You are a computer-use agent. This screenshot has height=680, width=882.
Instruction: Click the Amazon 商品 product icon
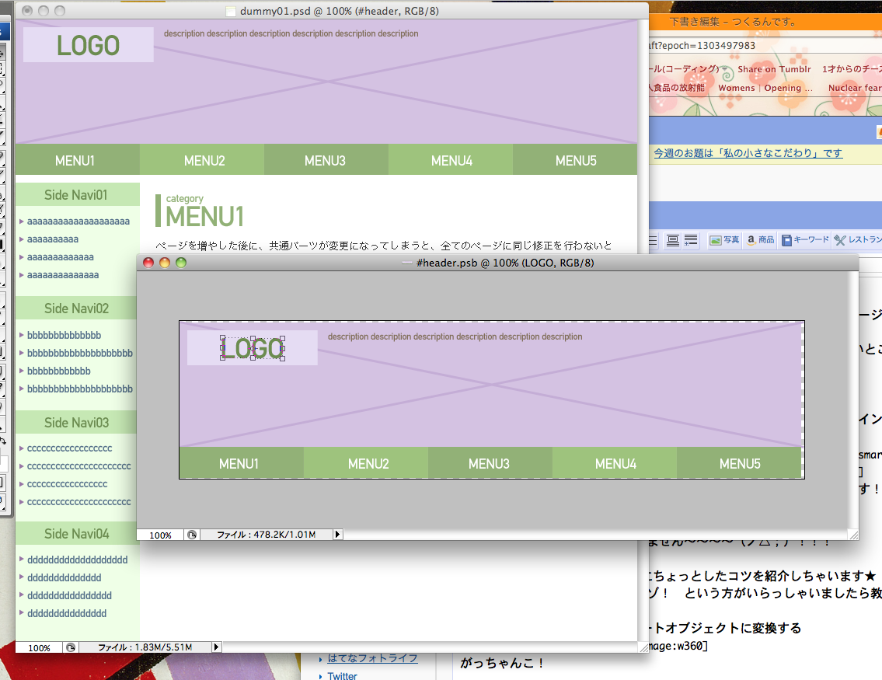tap(751, 239)
